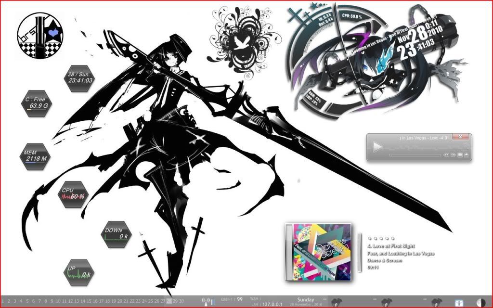Select day 22 in the calendar strip
Screen dimensions: 493x308
pos(132,301)
